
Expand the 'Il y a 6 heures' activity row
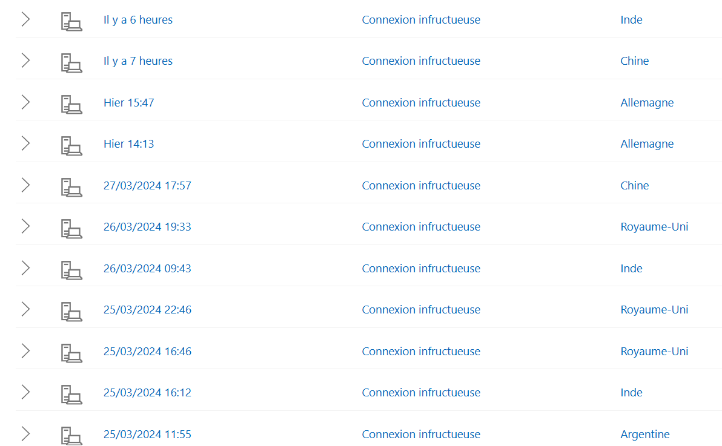click(x=26, y=19)
